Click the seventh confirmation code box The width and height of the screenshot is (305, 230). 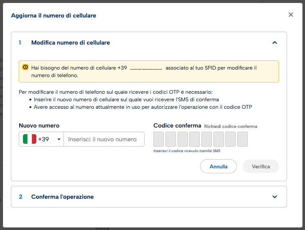click(231, 139)
